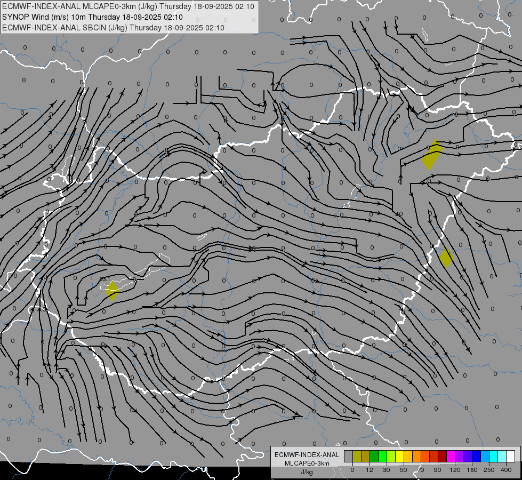
Task: Click the bright green swatch in the legend
Action: [x=382, y=456]
